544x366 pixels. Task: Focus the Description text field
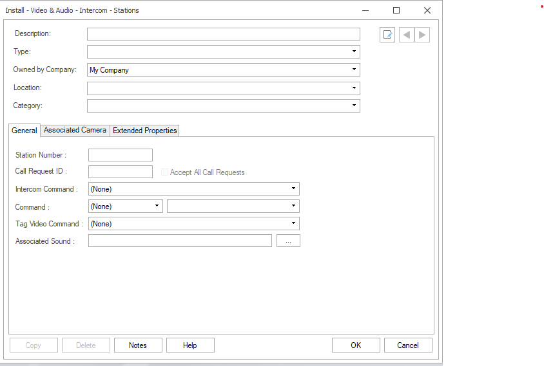pyautogui.click(x=223, y=34)
